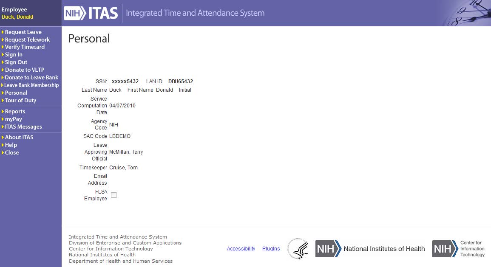This screenshot has width=491, height=267.
Task: Open the Request Leave menu item
Action: point(23,32)
